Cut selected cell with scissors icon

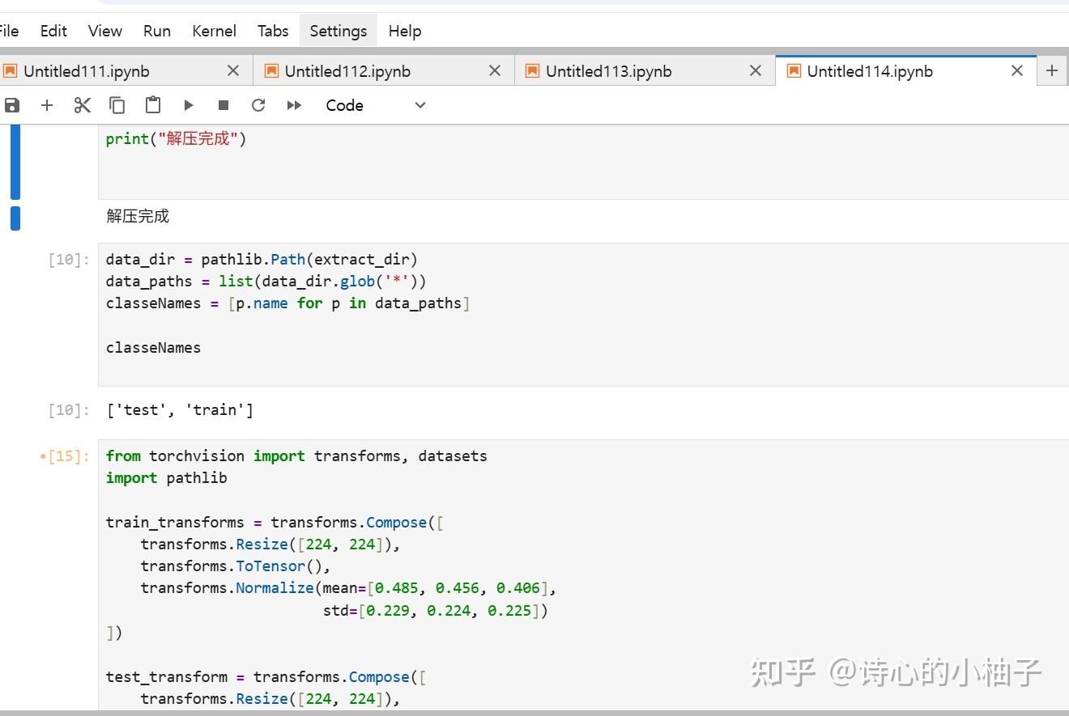pos(82,105)
